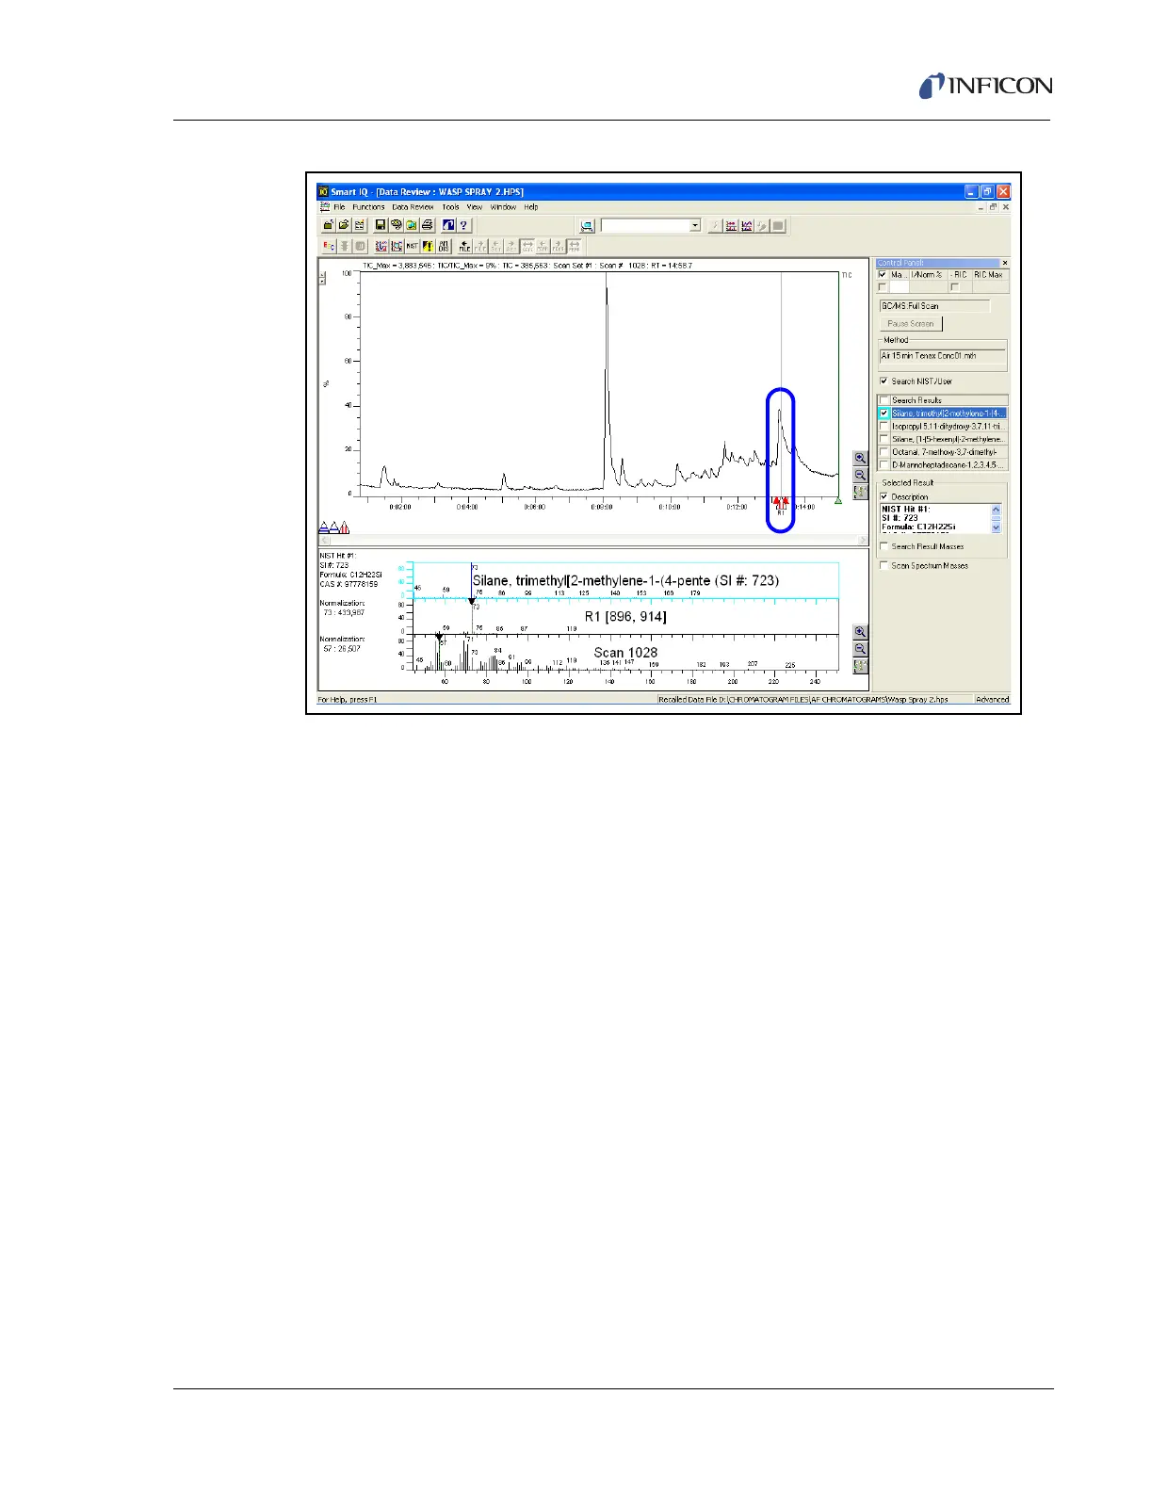Open the View menu
Viewport: 1151px width, 1492px height.
pos(475,207)
